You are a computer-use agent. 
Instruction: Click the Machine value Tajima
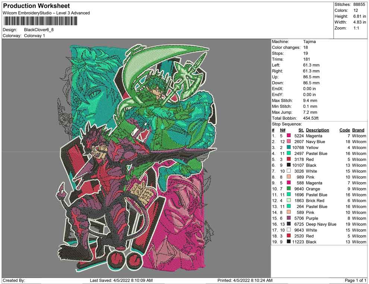(x=309, y=42)
